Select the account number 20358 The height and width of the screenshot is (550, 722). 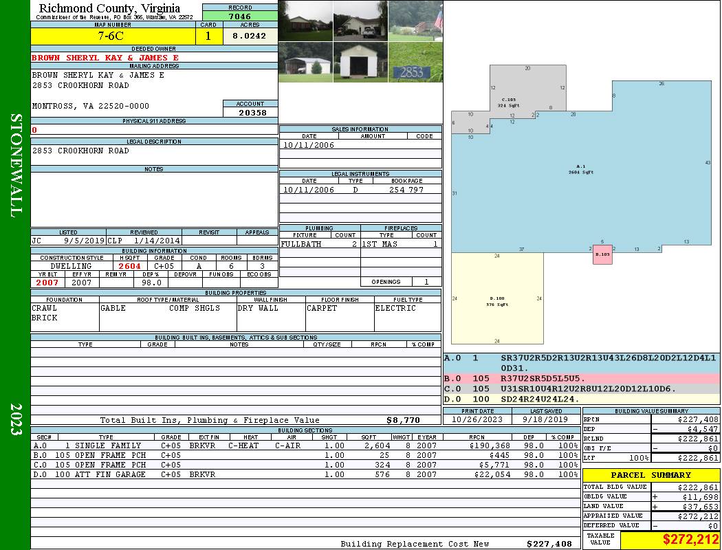coord(250,112)
